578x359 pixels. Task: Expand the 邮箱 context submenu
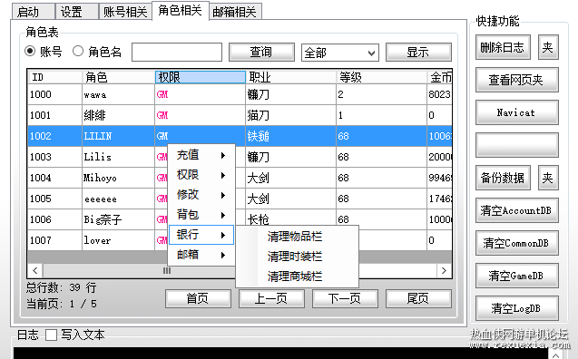(201, 255)
